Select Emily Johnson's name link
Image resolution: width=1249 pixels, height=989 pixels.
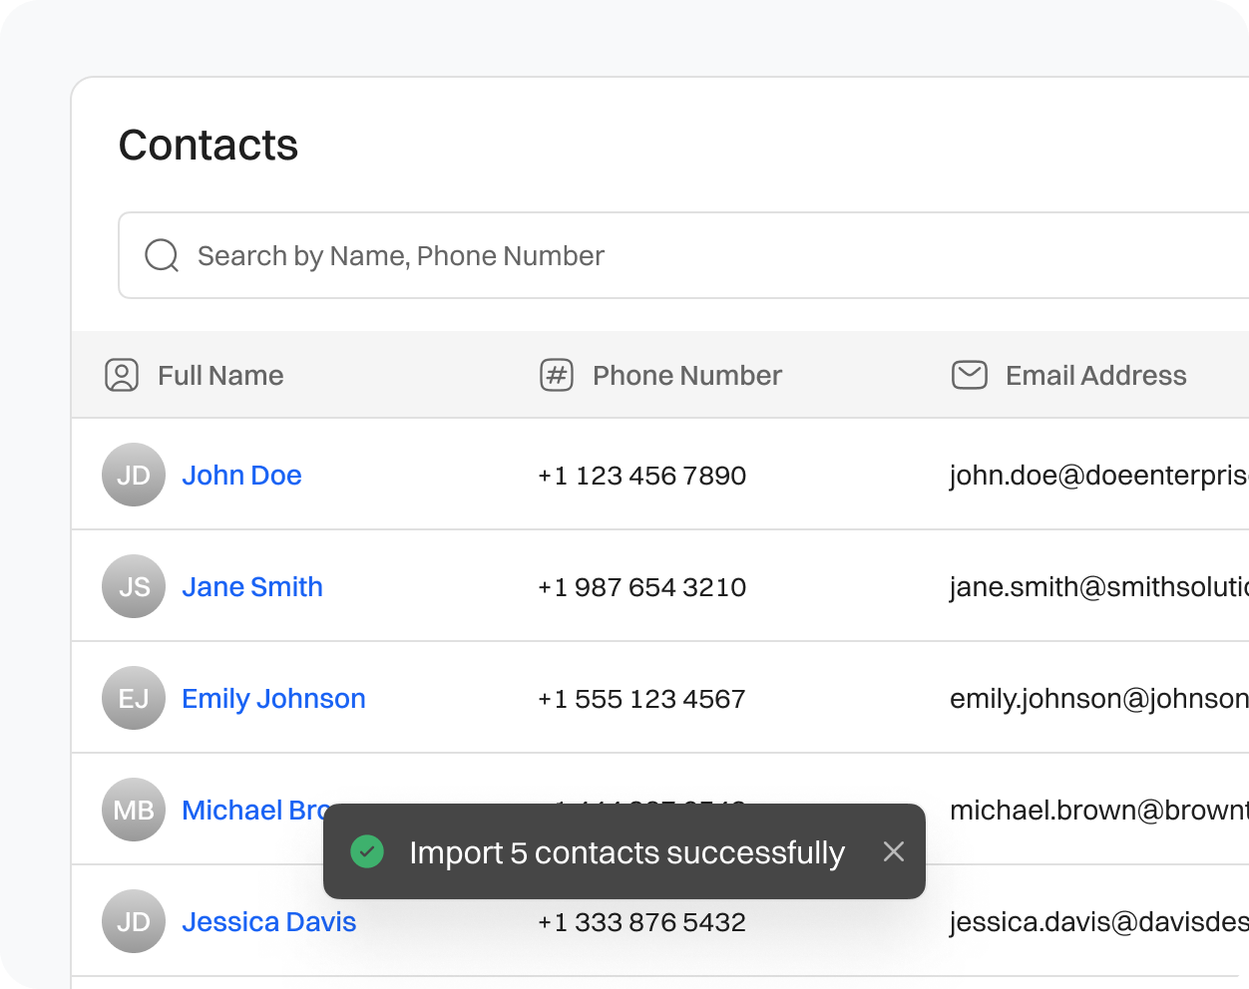[x=273, y=698]
